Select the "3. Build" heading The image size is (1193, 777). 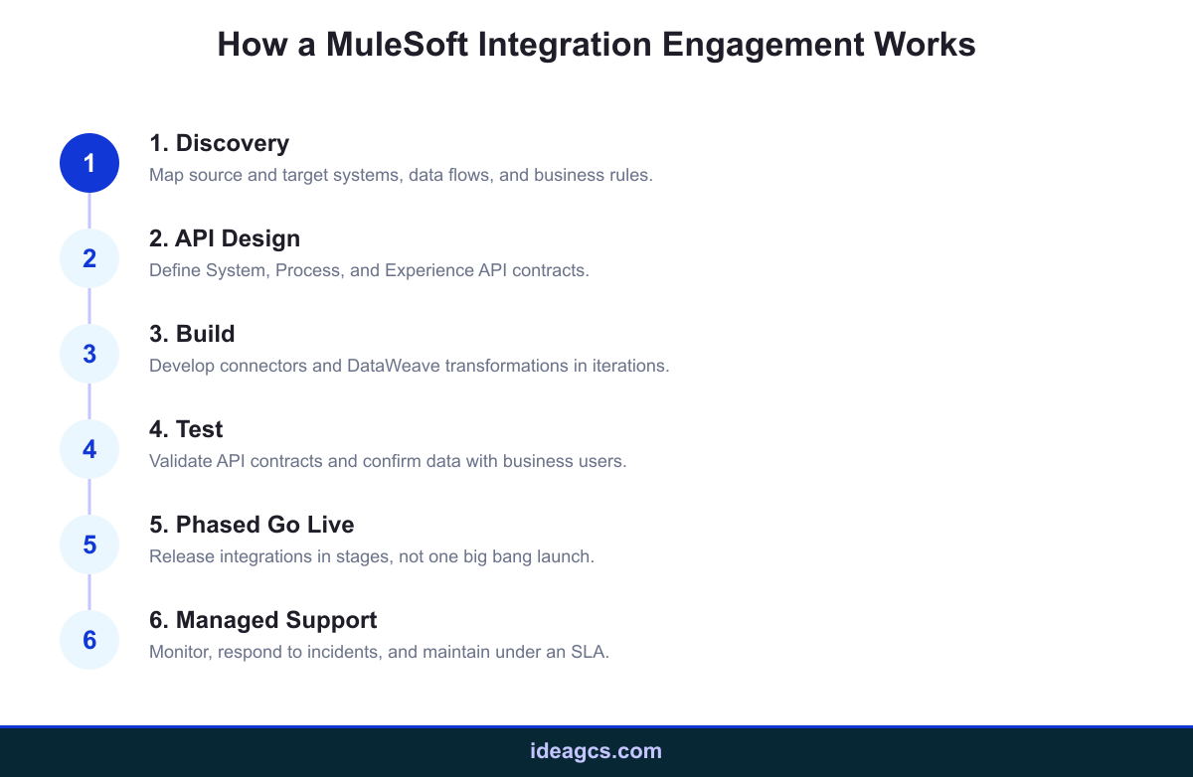click(192, 334)
